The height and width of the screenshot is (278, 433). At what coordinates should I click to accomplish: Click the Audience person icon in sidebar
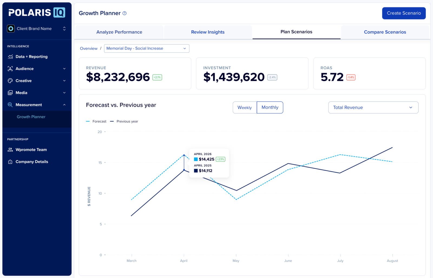tap(10, 69)
